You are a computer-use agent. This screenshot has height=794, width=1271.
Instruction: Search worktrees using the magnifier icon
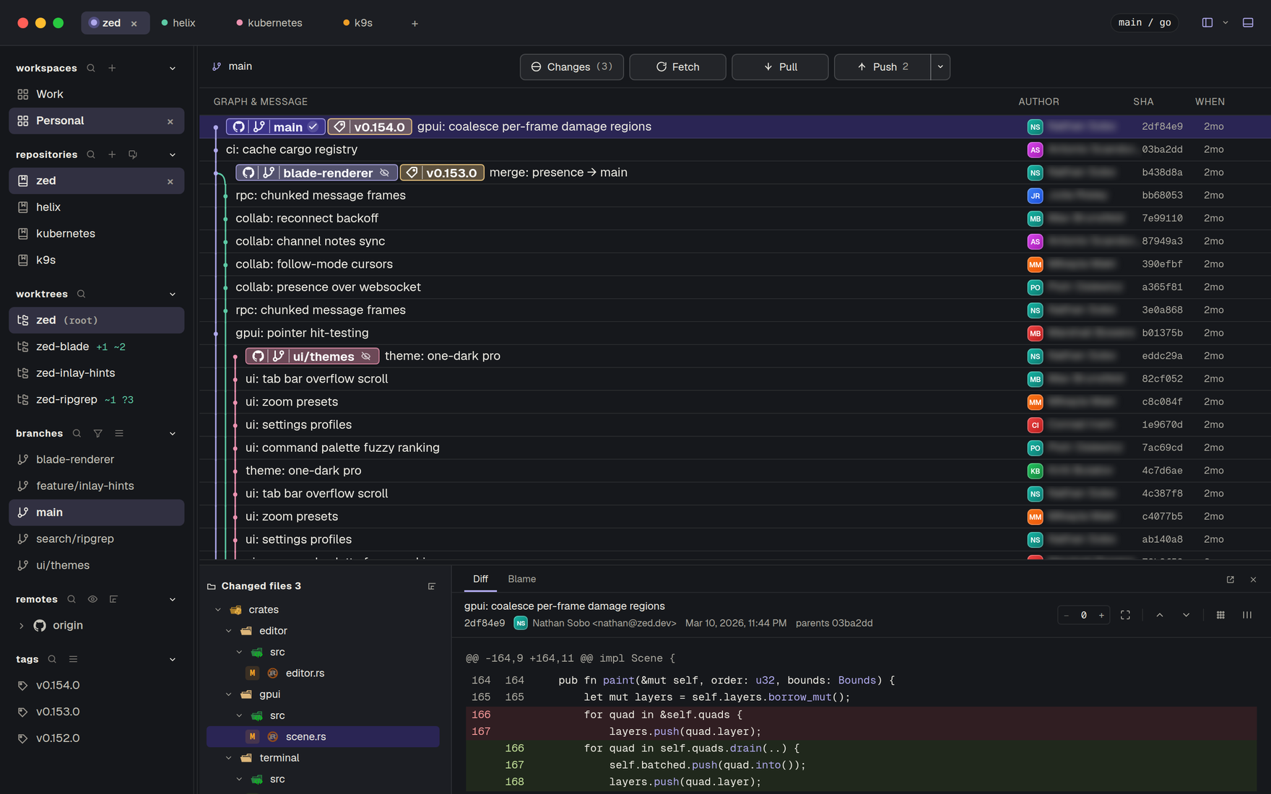click(x=82, y=294)
